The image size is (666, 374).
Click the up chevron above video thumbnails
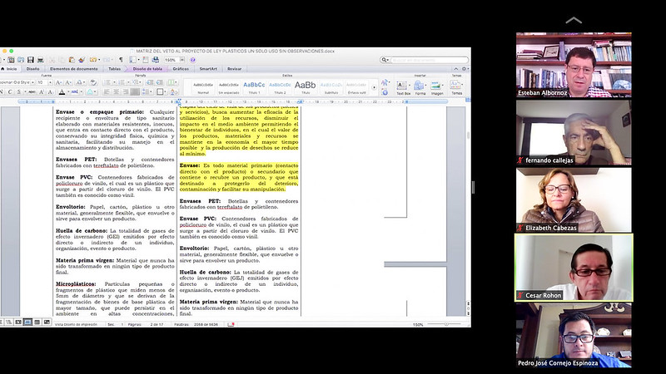click(574, 20)
